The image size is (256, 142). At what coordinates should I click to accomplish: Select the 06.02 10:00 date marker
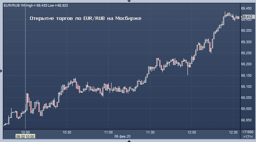click(25, 136)
